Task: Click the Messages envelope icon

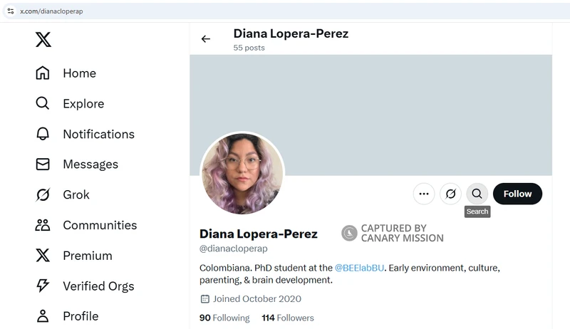Action: [43, 164]
